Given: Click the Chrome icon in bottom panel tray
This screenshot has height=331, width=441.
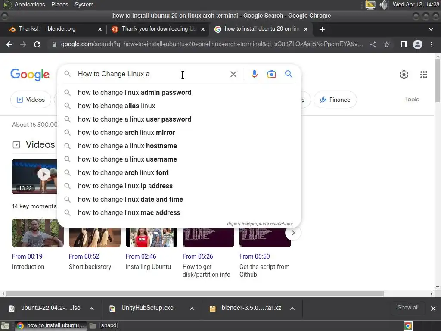Looking at the screenshot, I should click(x=408, y=326).
